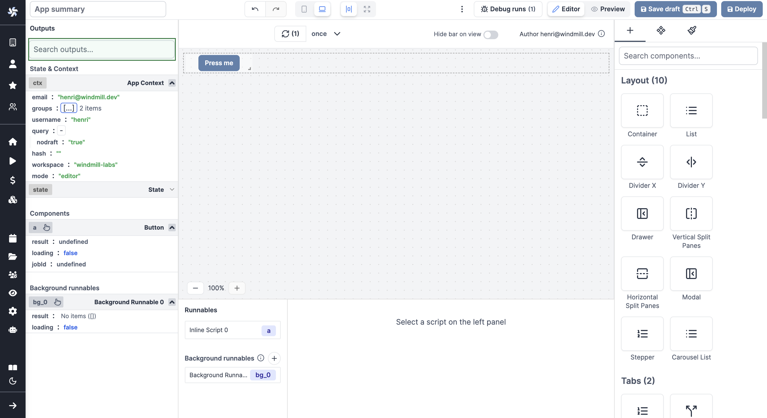Select the mobile layout view icon

[x=304, y=9]
